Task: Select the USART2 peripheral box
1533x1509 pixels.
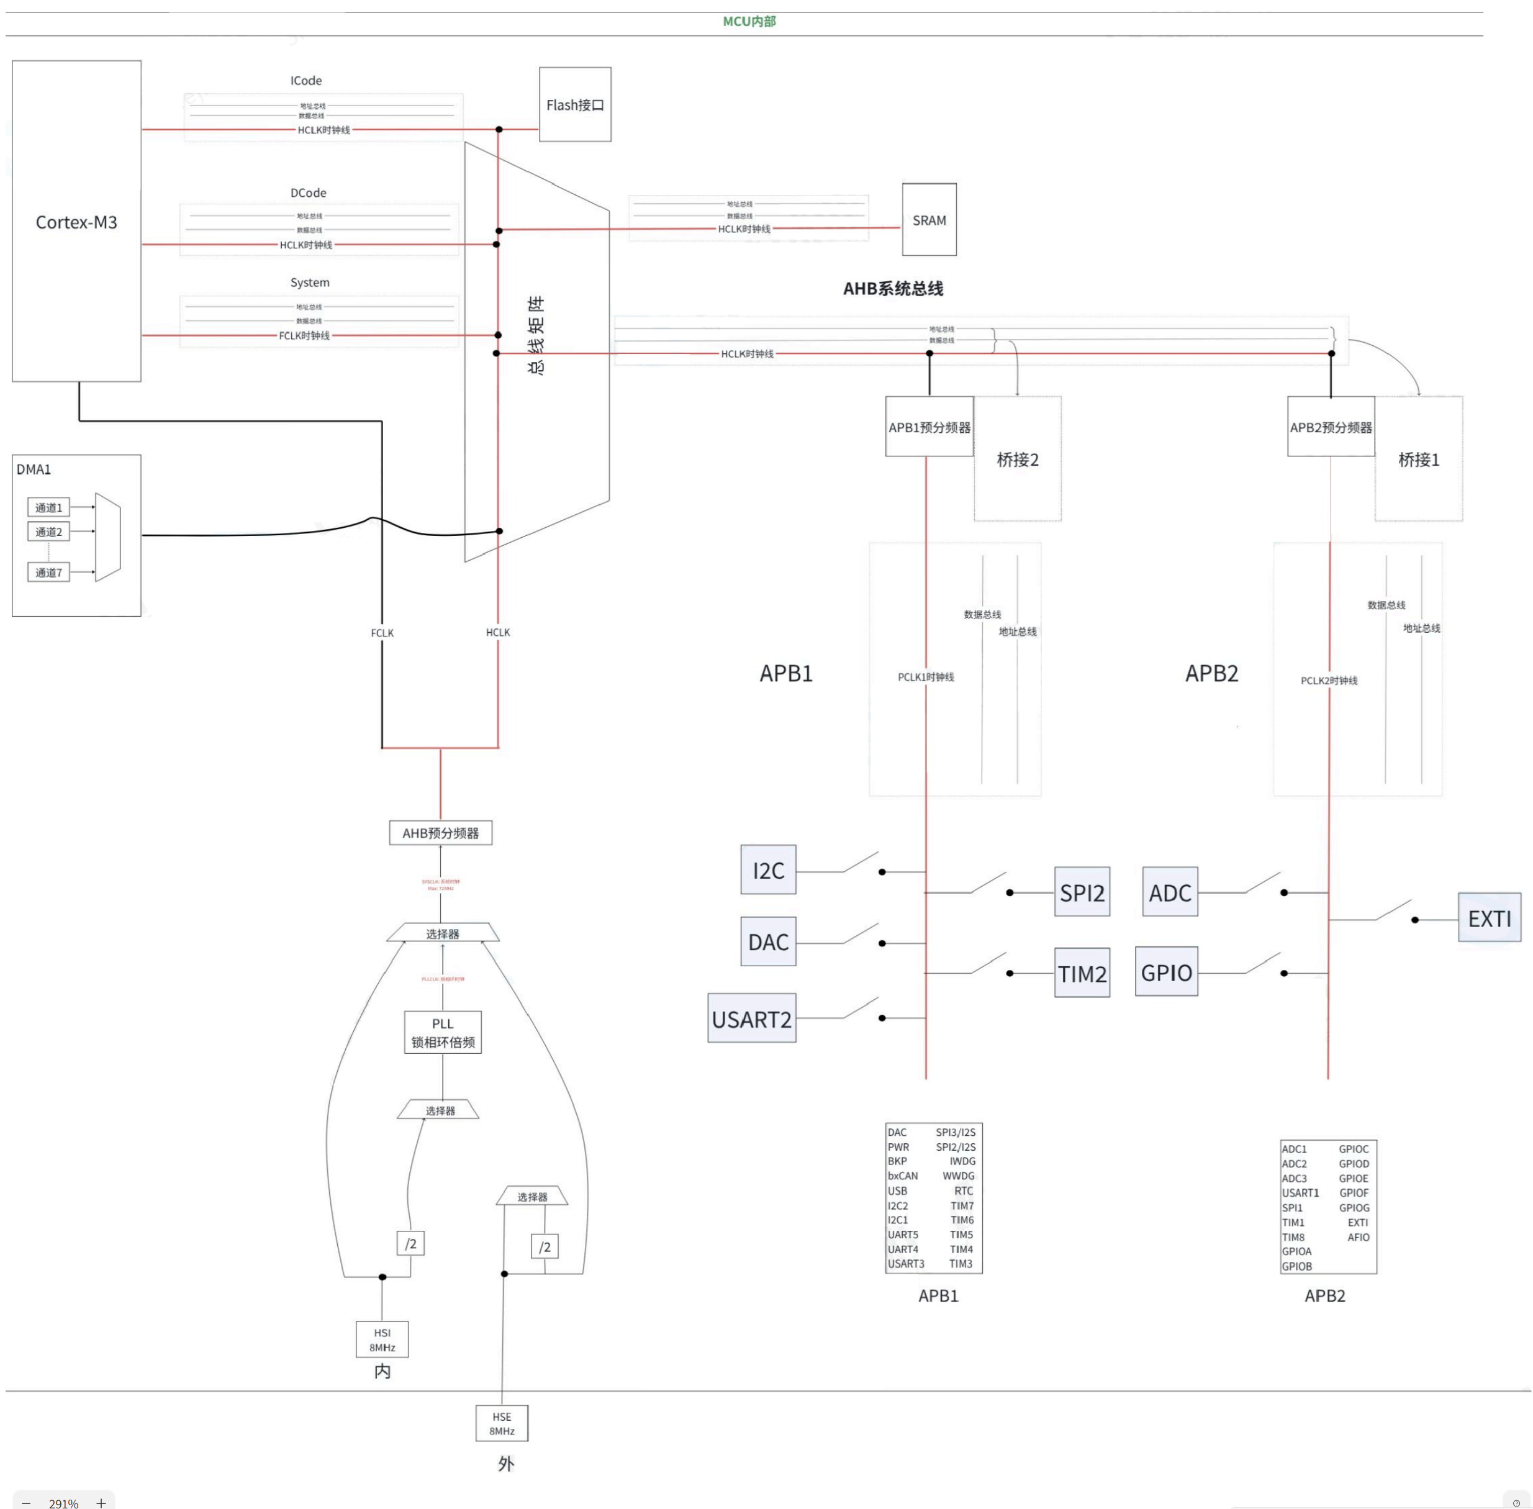Action: pos(751,1018)
